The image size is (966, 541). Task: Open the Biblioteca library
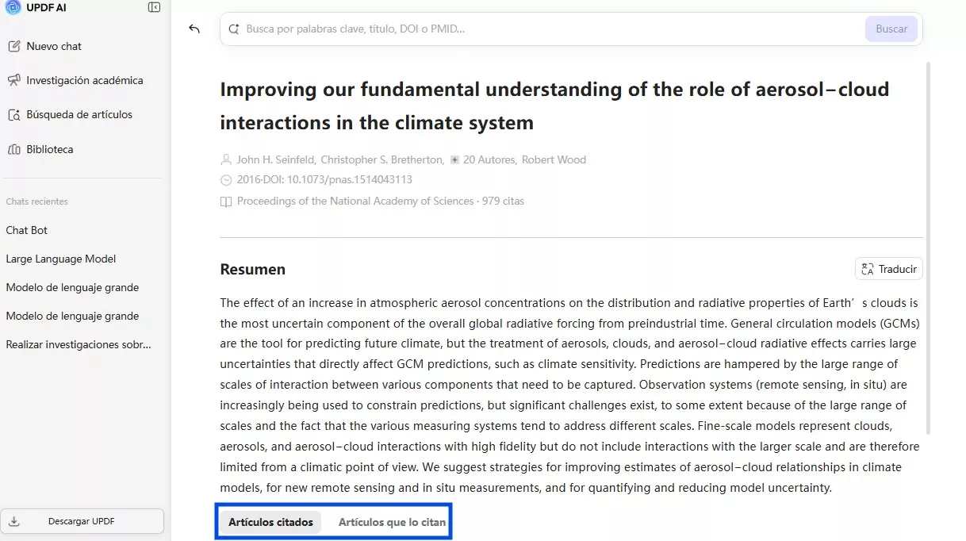click(49, 149)
